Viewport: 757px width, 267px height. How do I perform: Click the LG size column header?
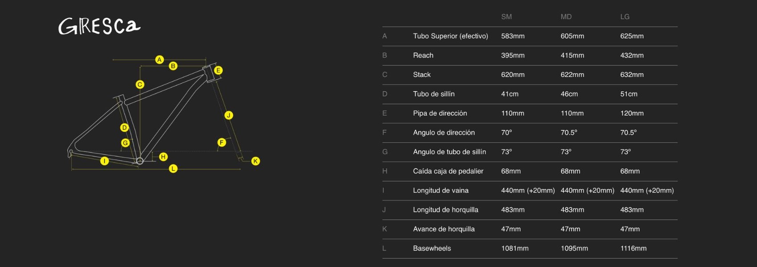coord(625,17)
